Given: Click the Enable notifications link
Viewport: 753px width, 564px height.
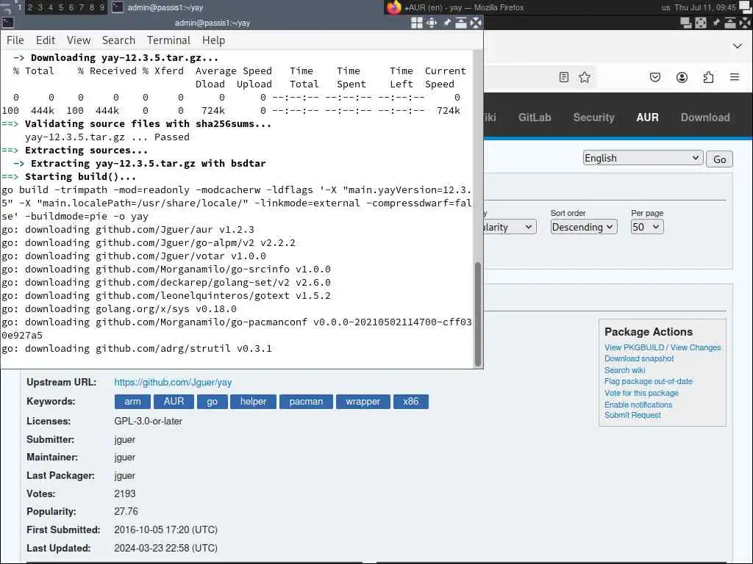Looking at the screenshot, I should [x=638, y=405].
